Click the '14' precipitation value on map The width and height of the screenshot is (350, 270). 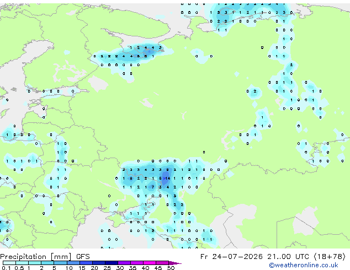point(167,178)
